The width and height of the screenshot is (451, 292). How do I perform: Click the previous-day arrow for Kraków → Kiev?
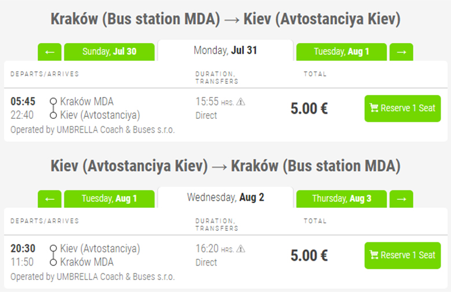pos(49,52)
